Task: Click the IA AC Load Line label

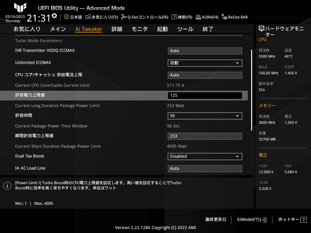Action: pyautogui.click(x=30, y=168)
